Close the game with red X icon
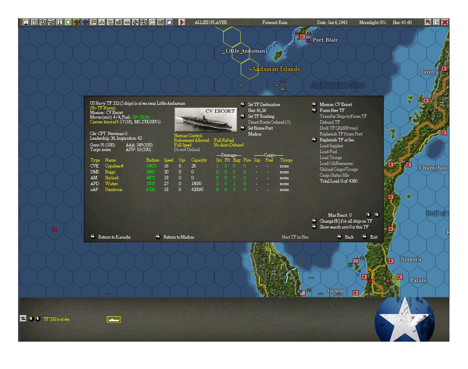The height and width of the screenshot is (369, 468). click(x=445, y=22)
